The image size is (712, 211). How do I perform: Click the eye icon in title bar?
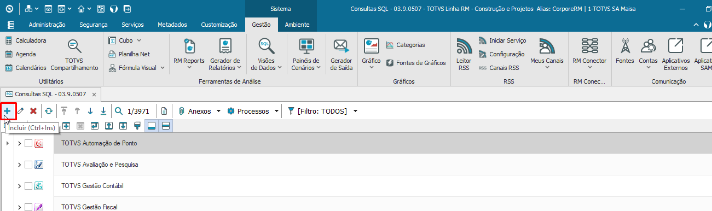click(x=48, y=9)
